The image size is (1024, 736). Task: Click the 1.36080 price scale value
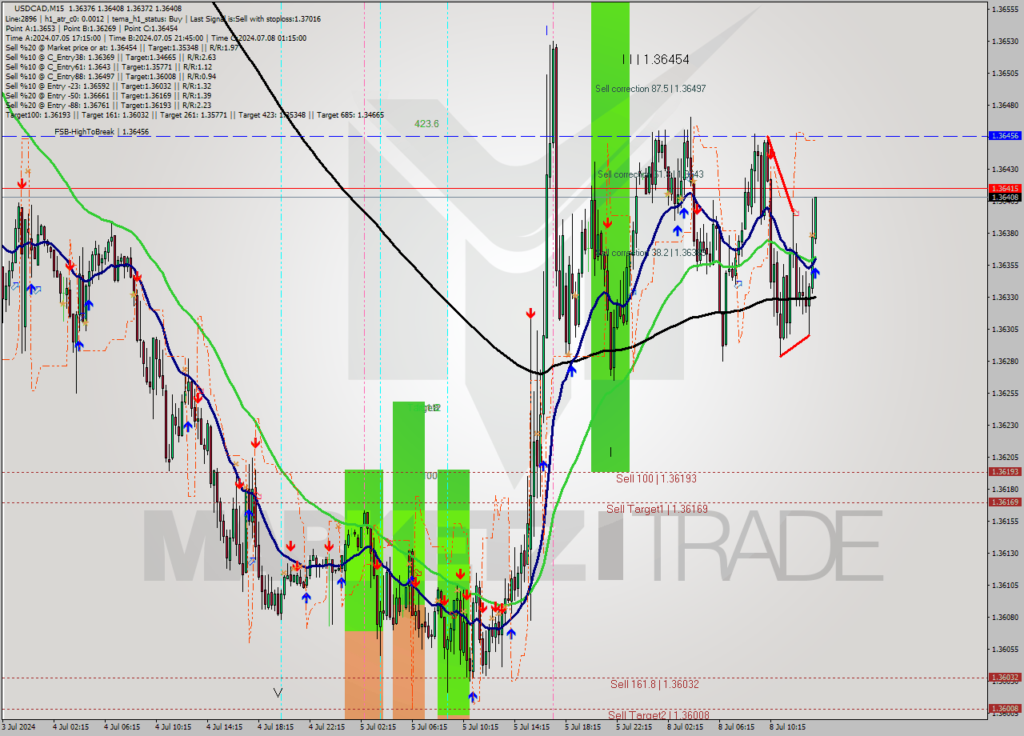(x=1005, y=618)
